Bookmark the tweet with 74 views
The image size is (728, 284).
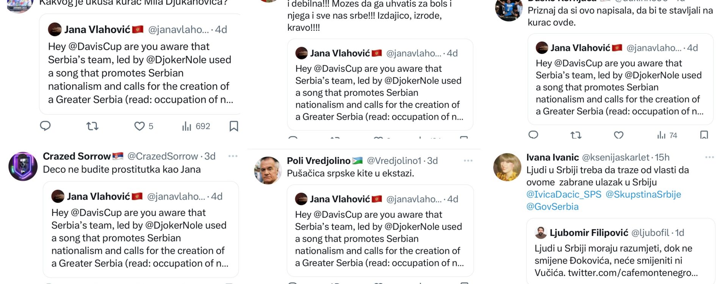coord(704,135)
